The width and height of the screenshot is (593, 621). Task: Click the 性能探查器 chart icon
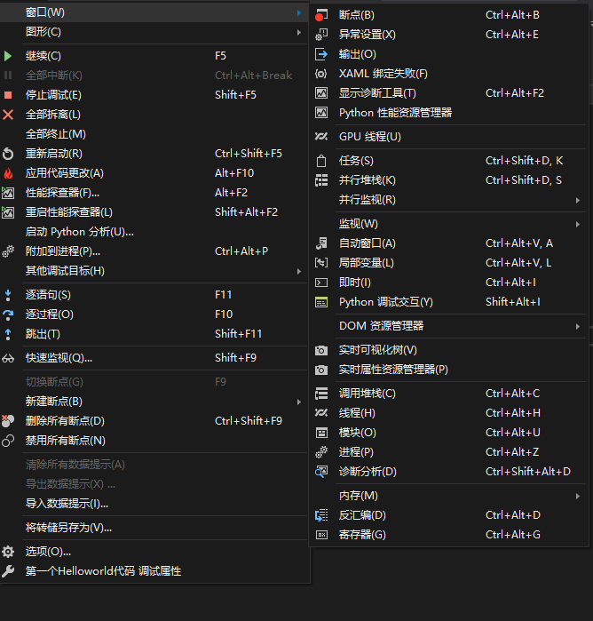click(x=8, y=193)
